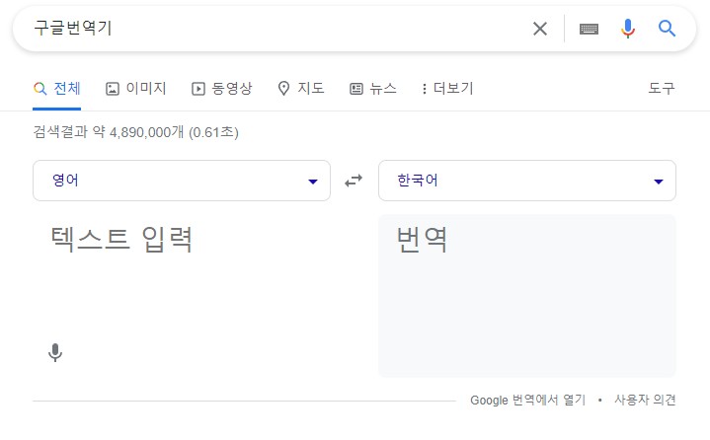The height and width of the screenshot is (440, 710).
Task: Click the 번역 output box
Action: pos(527,296)
